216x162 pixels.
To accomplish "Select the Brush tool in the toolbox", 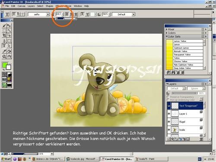I will [x=4, y=25].
